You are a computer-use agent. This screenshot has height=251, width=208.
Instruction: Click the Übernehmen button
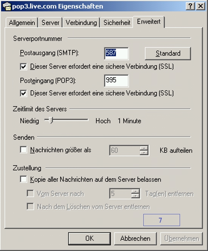point(182,239)
